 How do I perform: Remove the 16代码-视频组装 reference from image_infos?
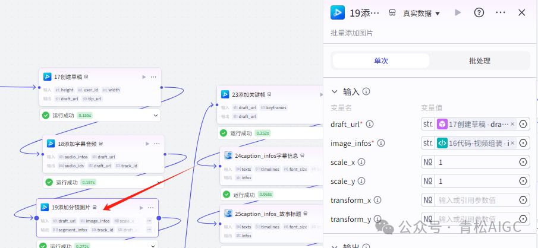[x=512, y=143]
